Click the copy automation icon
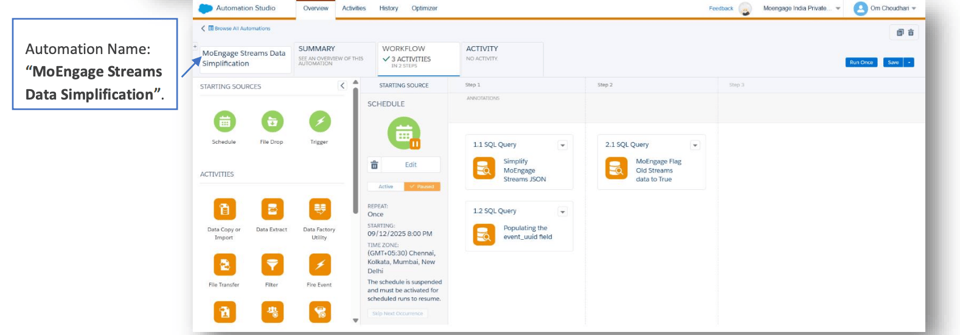 pyautogui.click(x=900, y=33)
